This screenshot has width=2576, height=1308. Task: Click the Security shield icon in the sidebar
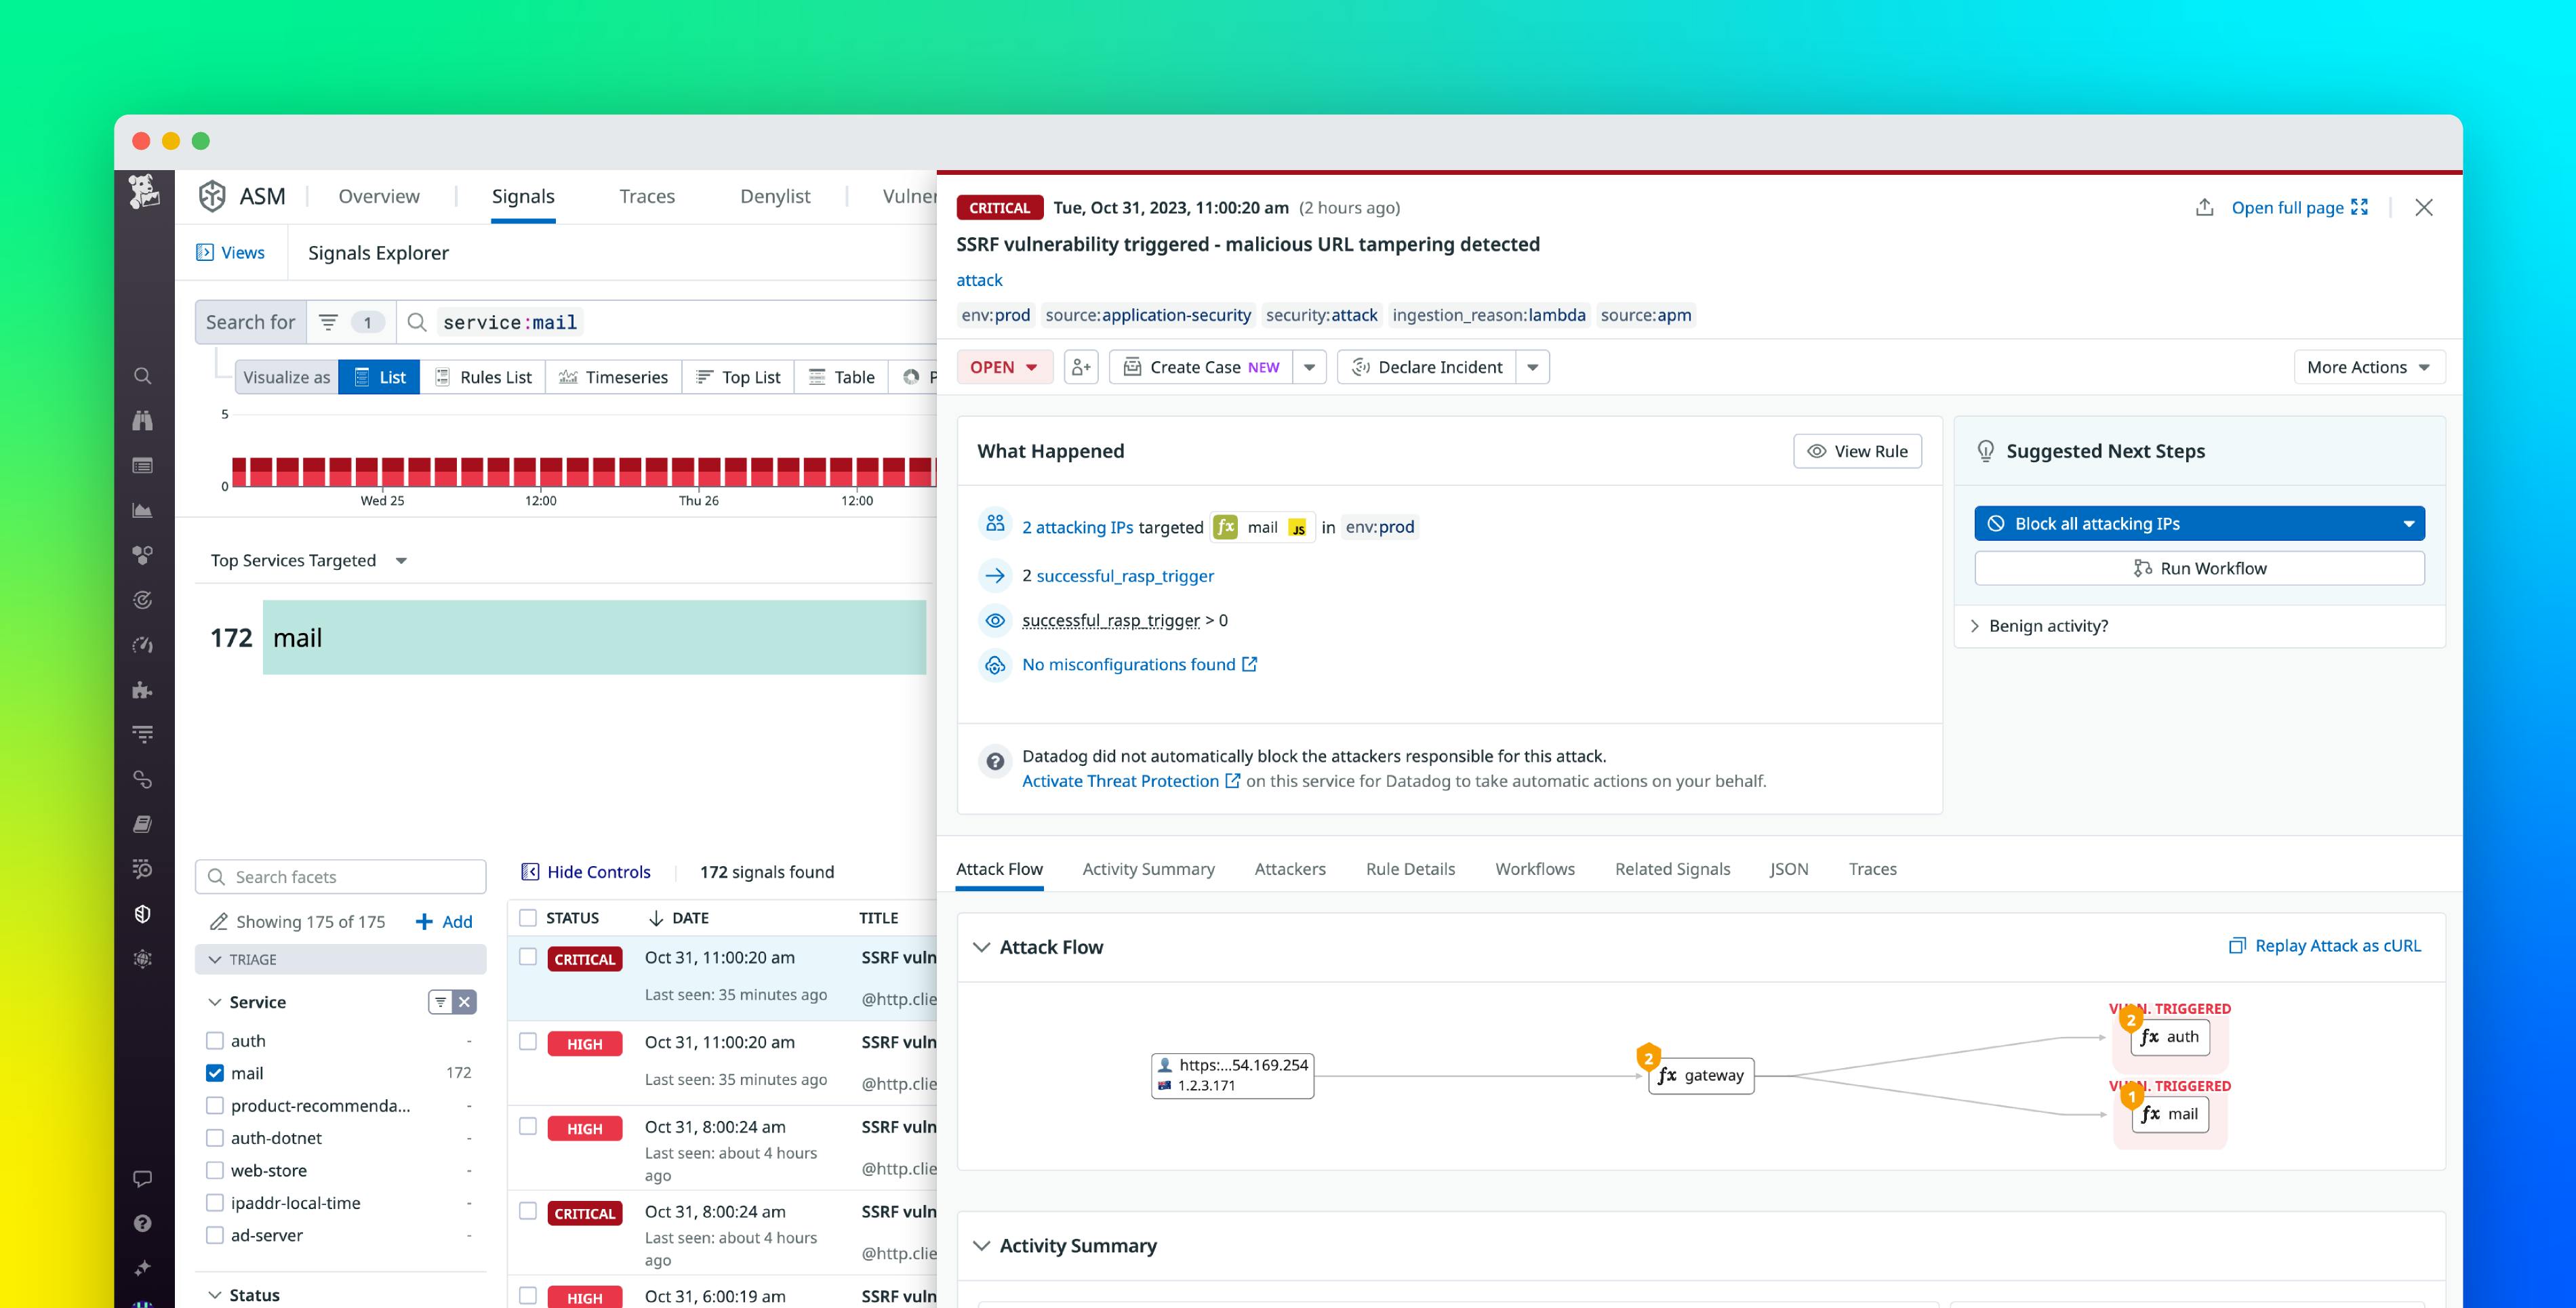[x=142, y=912]
